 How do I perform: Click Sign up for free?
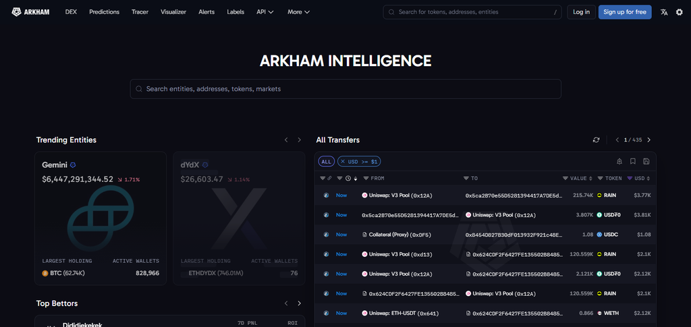tap(625, 12)
